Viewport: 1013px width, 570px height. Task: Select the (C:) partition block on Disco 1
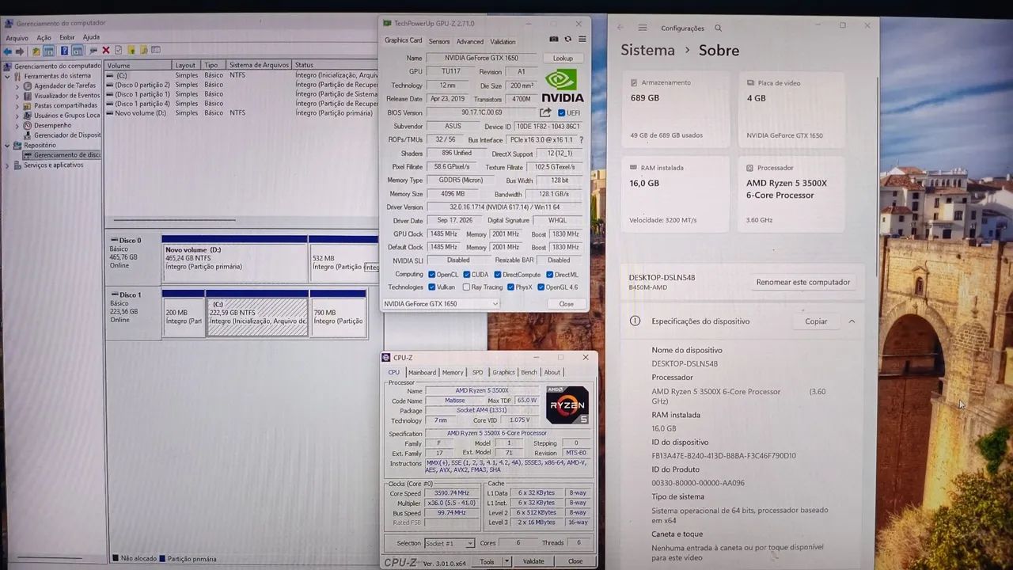pyautogui.click(x=257, y=317)
